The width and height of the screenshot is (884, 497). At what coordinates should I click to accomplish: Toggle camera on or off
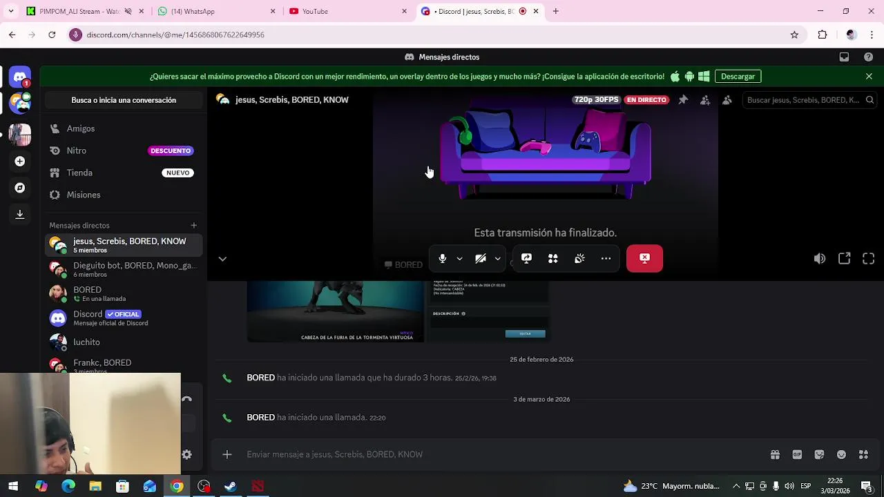click(481, 258)
